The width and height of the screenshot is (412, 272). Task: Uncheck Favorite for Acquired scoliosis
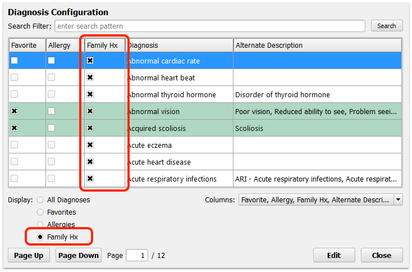pos(15,128)
